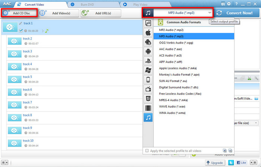Choose MP3 Audio (*.mp3) in list
Viewport: 261px width, 167px height.
pos(194,36)
